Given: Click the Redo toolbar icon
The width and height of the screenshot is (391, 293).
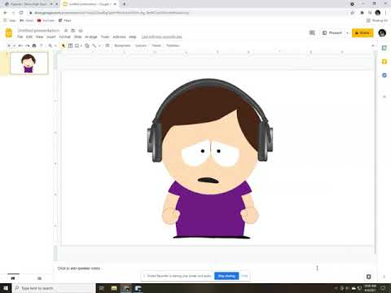Looking at the screenshot, I should (x=27, y=46).
